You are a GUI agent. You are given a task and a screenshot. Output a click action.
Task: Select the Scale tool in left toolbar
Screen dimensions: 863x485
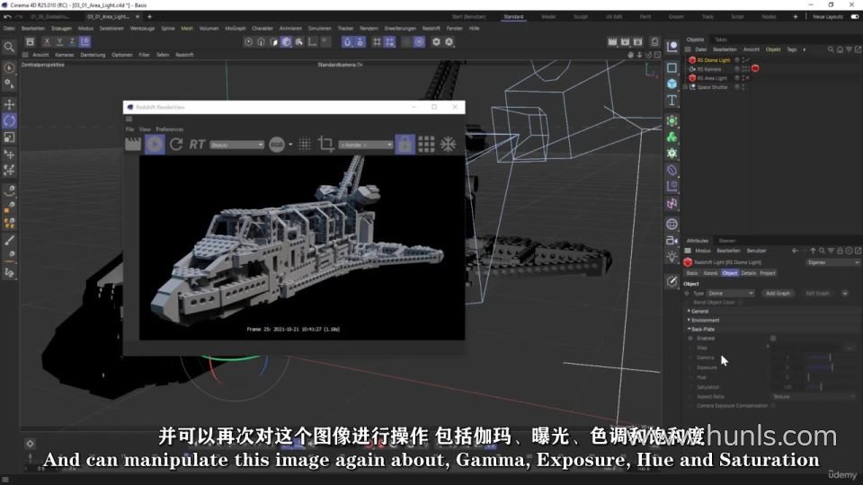(9, 137)
